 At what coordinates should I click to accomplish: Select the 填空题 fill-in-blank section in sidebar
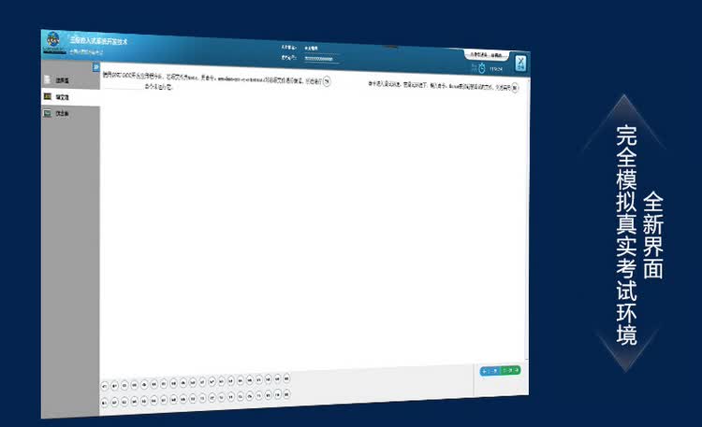pos(70,97)
